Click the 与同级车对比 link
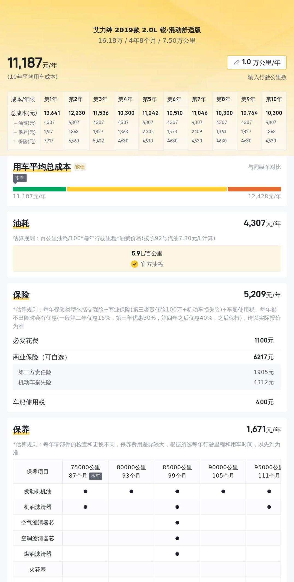Image resolution: width=294 pixels, height=582 pixels. click(x=264, y=167)
